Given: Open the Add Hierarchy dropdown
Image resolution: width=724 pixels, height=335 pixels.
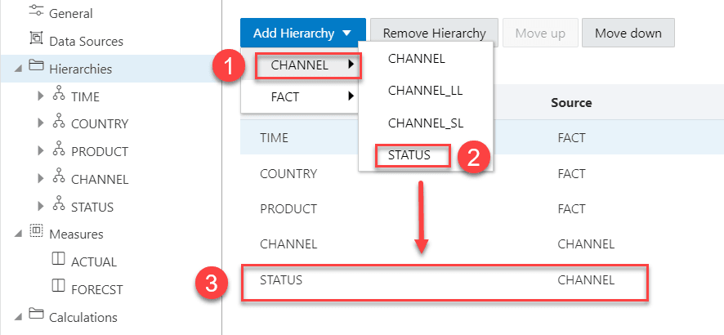Looking at the screenshot, I should tap(302, 33).
